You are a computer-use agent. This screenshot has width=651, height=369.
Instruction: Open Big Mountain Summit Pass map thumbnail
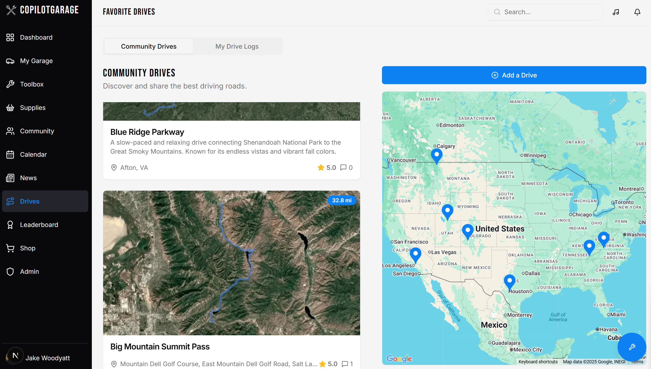point(231,263)
